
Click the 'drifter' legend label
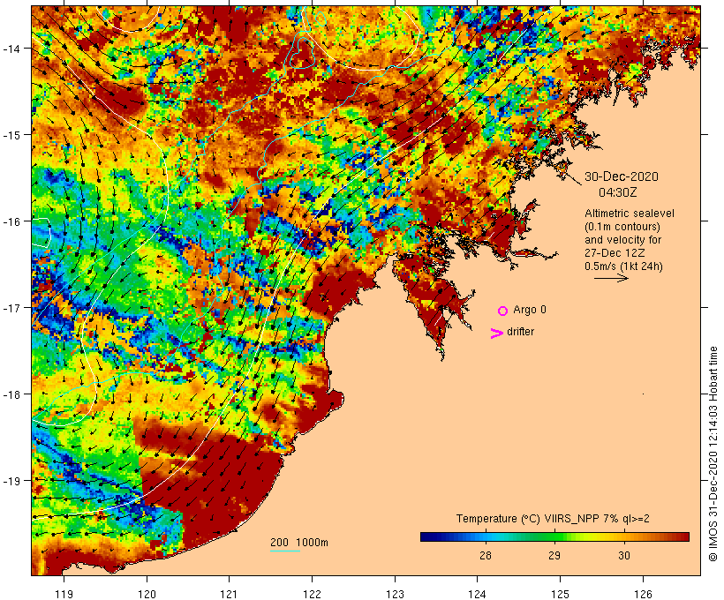pyautogui.click(x=520, y=332)
